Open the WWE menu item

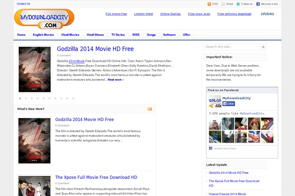(x=136, y=35)
